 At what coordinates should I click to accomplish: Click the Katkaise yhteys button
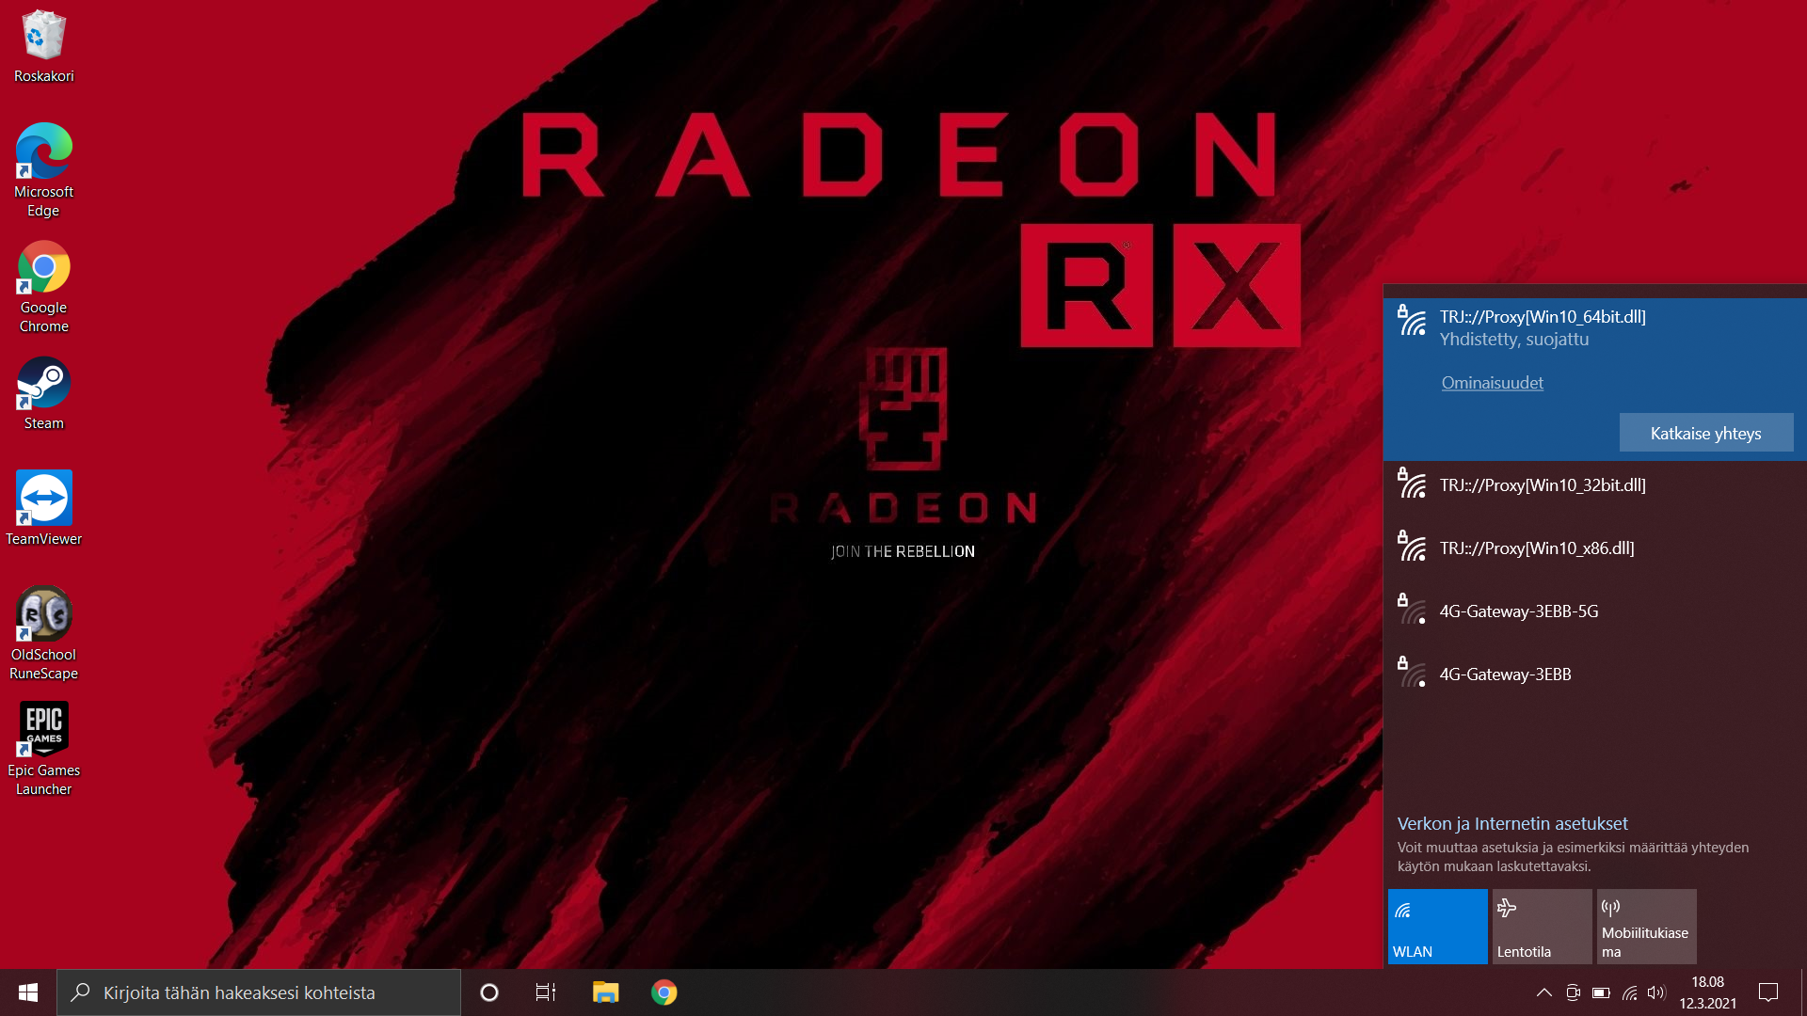[1706, 433]
